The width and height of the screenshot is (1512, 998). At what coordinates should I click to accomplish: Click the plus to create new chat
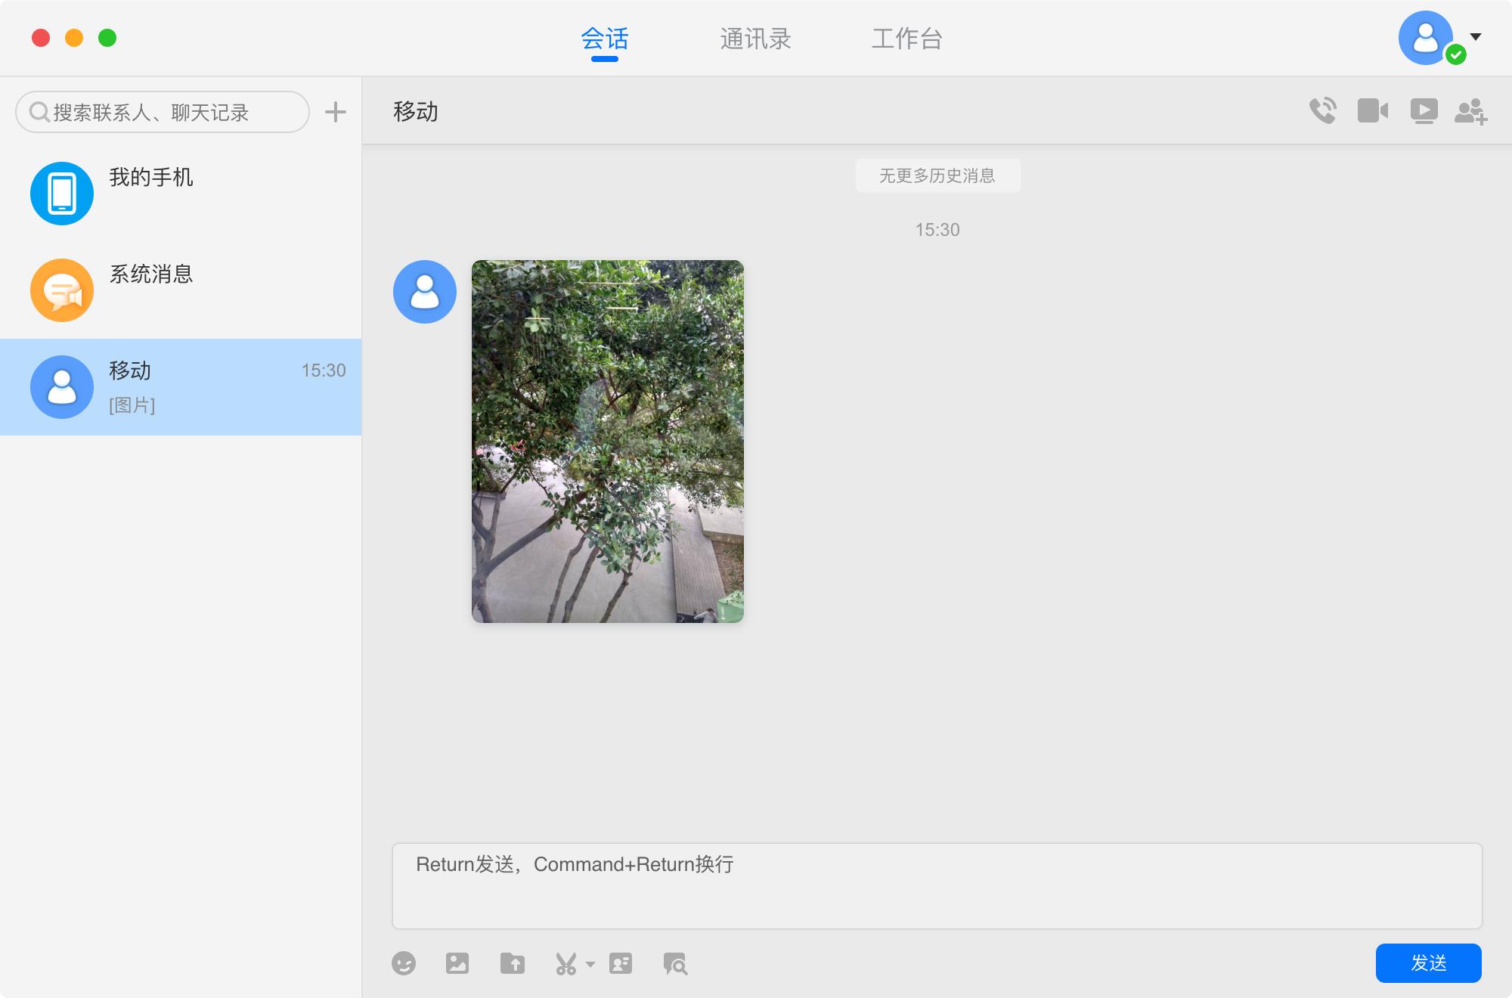[336, 111]
